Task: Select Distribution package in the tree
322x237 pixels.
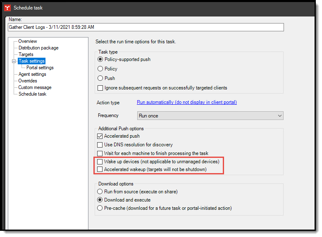Action: pyautogui.click(x=38, y=48)
